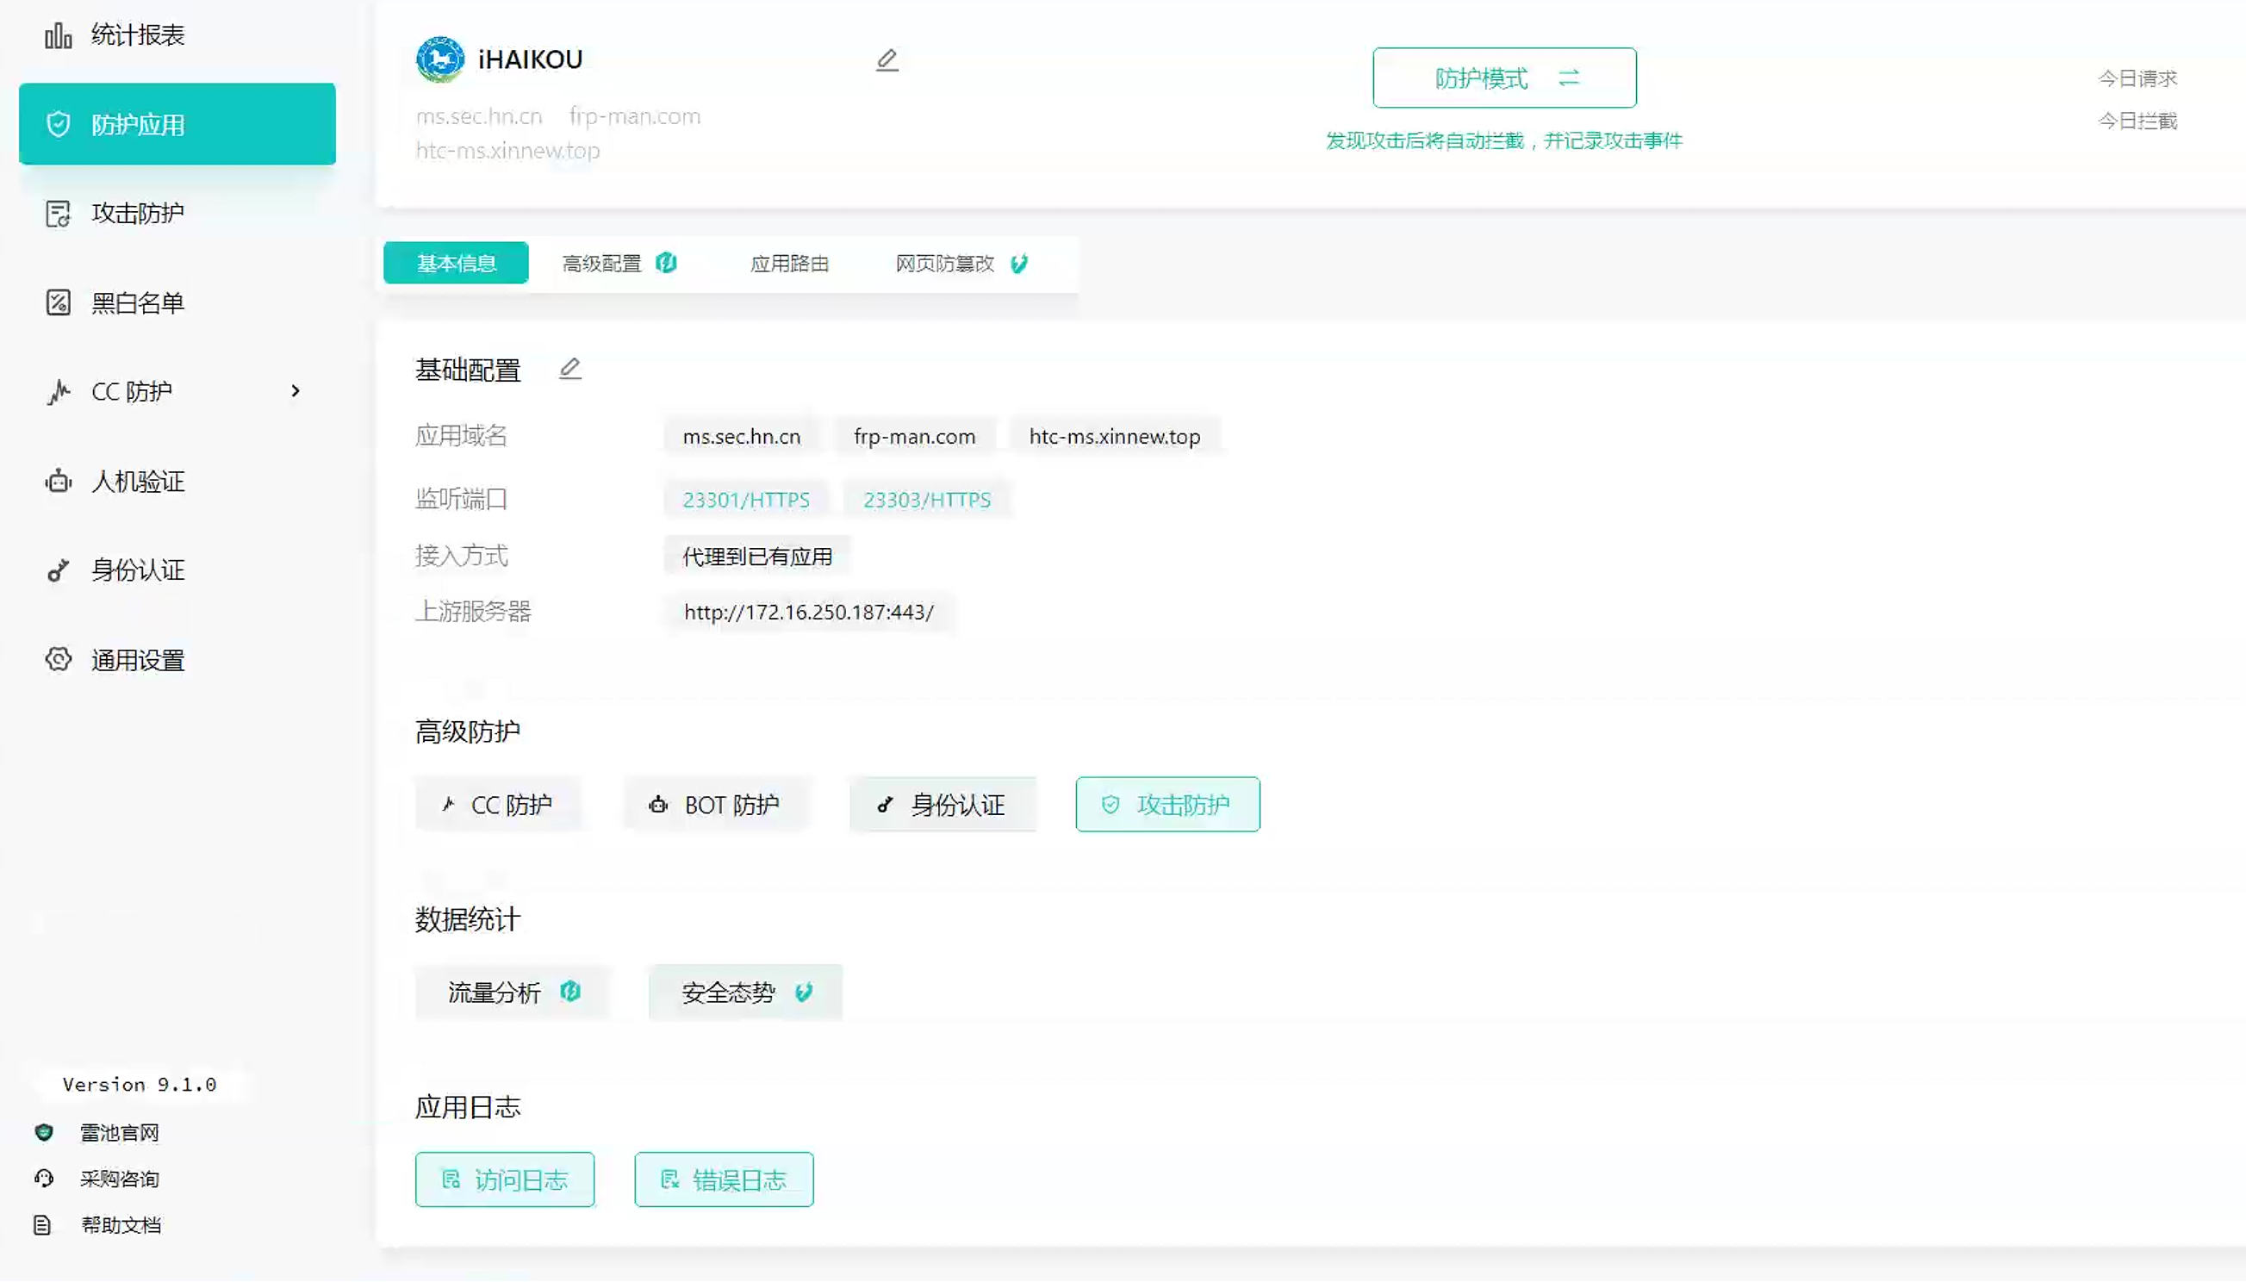
Task: Click the edit icon beside 基础配置
Action: pos(569,367)
